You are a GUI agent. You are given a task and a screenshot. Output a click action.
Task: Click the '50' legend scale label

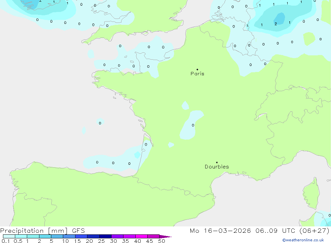click(x=162, y=241)
